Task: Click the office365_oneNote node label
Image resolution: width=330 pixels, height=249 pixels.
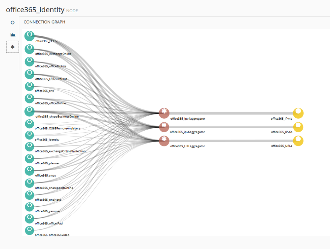Action: tap(48, 200)
